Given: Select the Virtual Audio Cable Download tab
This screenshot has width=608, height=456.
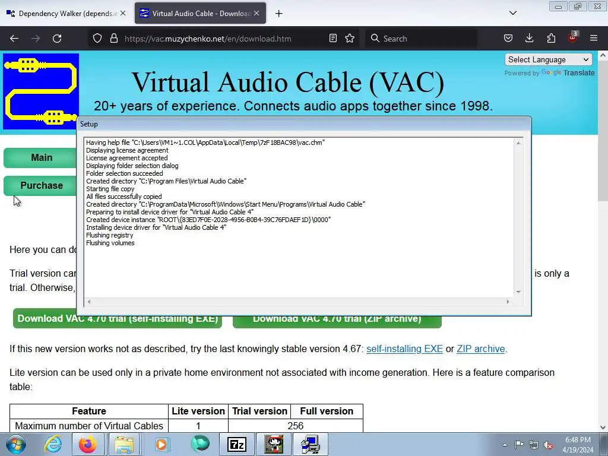Looking at the screenshot, I should (200, 13).
